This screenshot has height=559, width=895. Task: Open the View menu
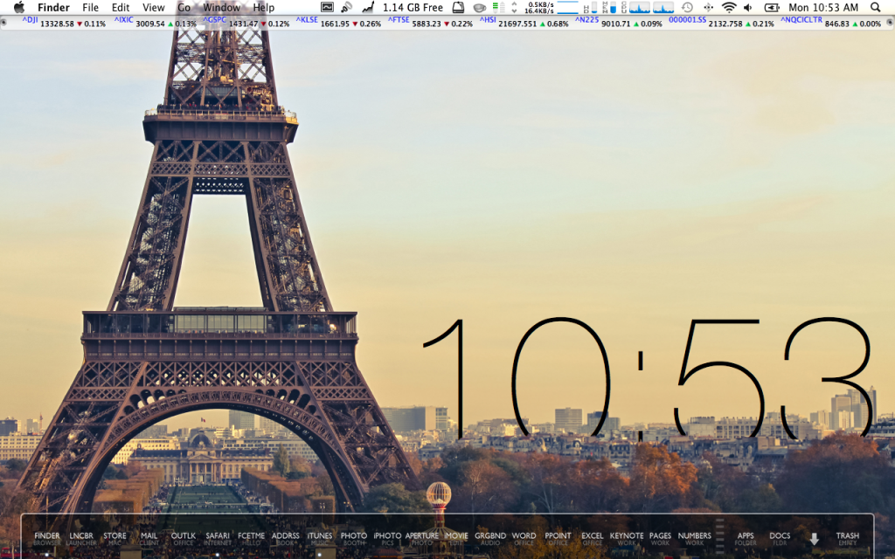[x=153, y=8]
